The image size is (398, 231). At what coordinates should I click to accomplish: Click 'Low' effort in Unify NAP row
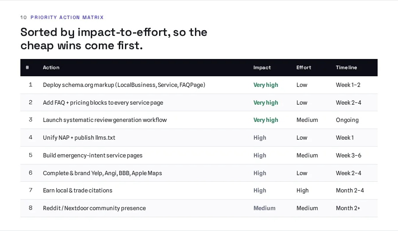coord(302,137)
